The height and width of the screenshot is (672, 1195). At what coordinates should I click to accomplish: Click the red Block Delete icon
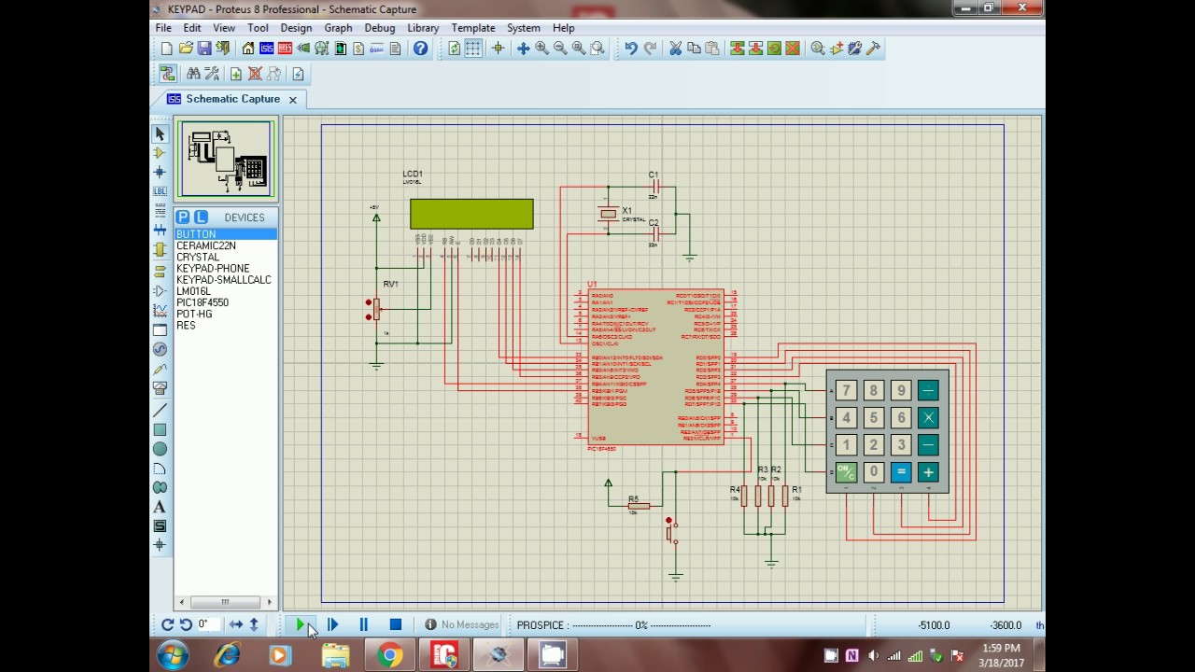(x=793, y=49)
